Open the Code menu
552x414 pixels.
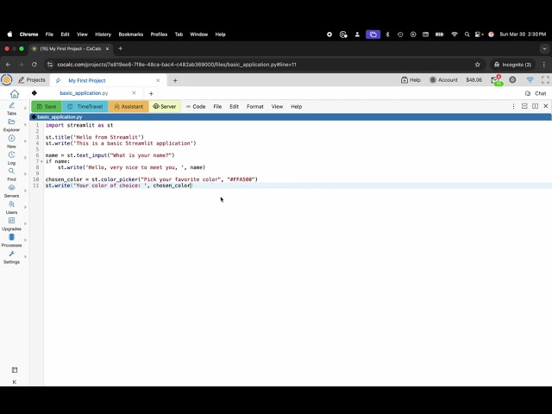(196, 106)
